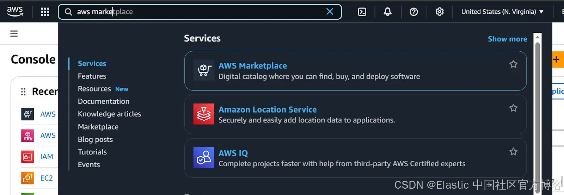This screenshot has height=195, width=564.
Task: Expand the hamburger navigation menu
Action: click(14, 33)
